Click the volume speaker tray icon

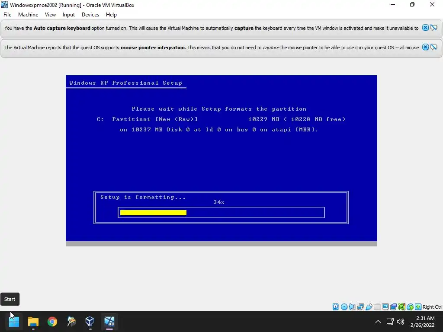(x=401, y=322)
